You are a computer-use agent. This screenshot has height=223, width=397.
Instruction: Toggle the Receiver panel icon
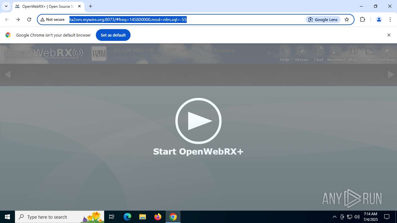click(x=336, y=54)
